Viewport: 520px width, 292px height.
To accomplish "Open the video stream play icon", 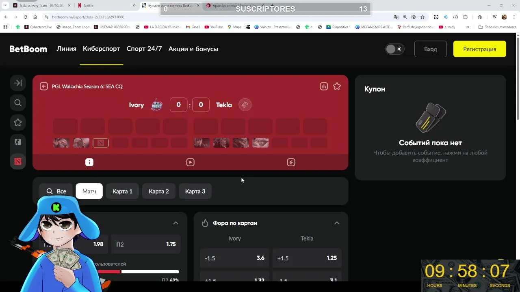I will point(190,162).
